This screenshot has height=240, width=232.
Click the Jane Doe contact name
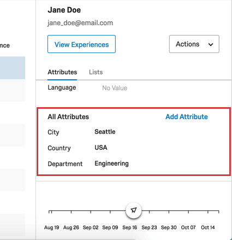pos(64,10)
